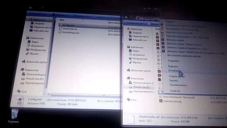Open Зарезервировано drive in right window sidebar

(x=142, y=91)
